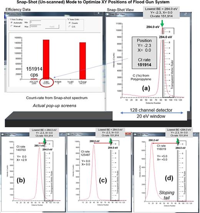Click Transparent Metric Ruler in view (b)
200x213 pixels.
tap(49, 171)
